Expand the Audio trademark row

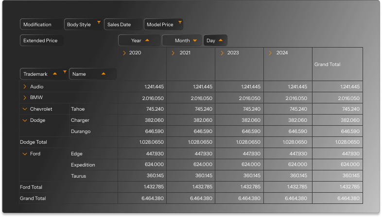click(x=25, y=86)
